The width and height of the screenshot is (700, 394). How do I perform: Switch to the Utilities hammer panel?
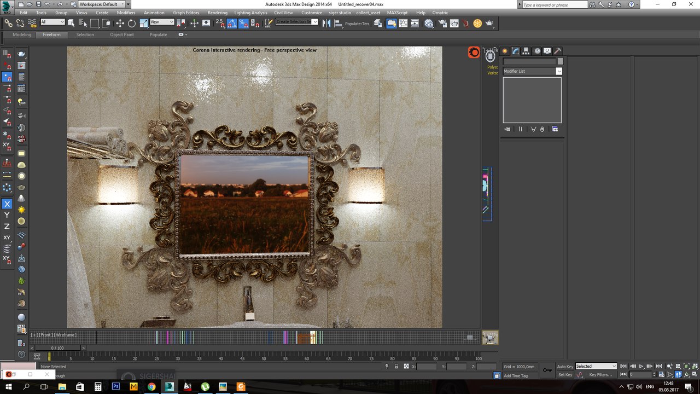click(x=558, y=51)
